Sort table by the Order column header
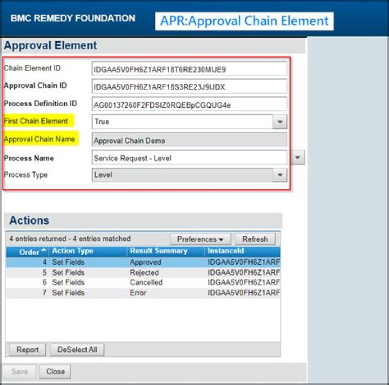This screenshot has height=385, width=389. point(28,252)
